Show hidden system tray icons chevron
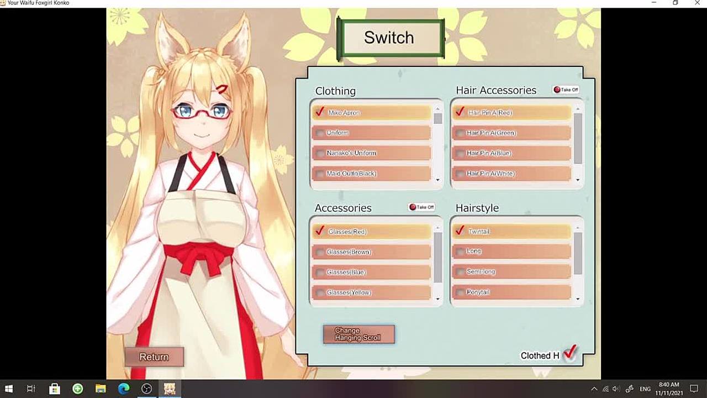Viewport: 707px width, 398px height. 594,389
